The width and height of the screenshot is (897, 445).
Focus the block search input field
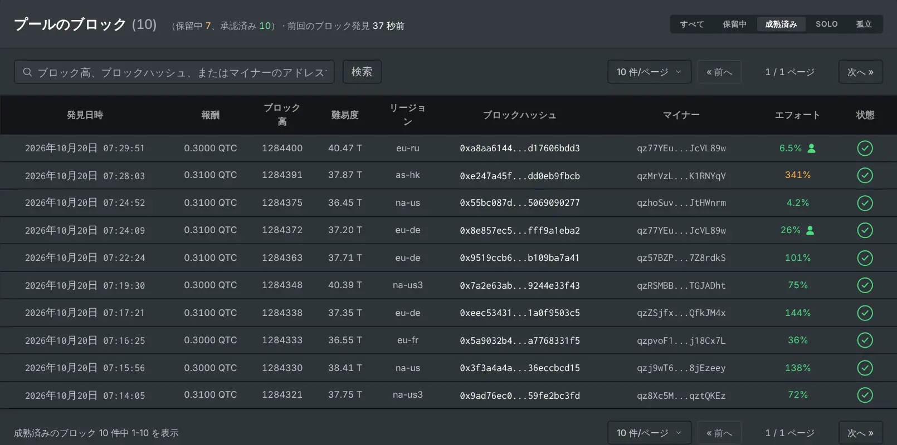(174, 72)
